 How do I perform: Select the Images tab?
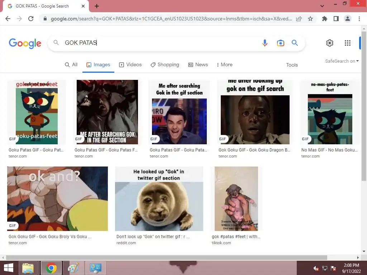tap(98, 65)
